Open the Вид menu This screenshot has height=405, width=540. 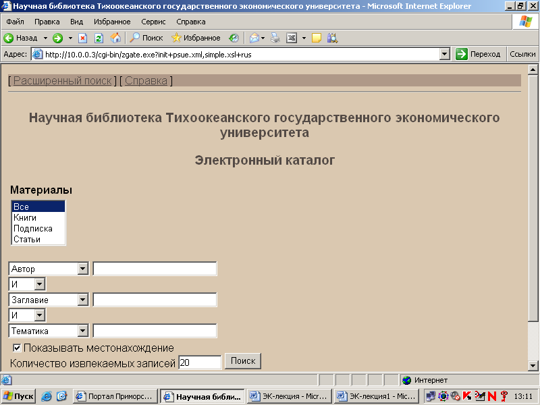point(76,22)
